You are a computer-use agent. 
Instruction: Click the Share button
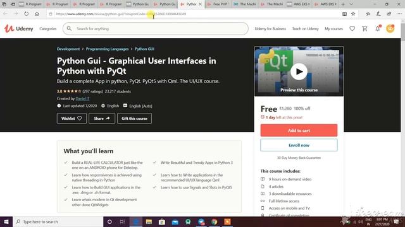(102, 119)
